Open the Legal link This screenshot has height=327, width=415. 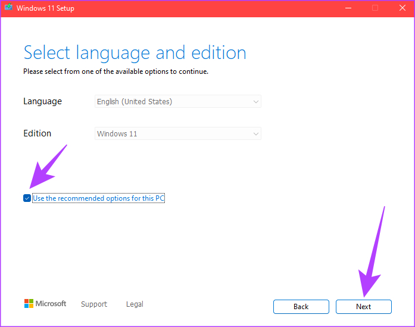135,304
